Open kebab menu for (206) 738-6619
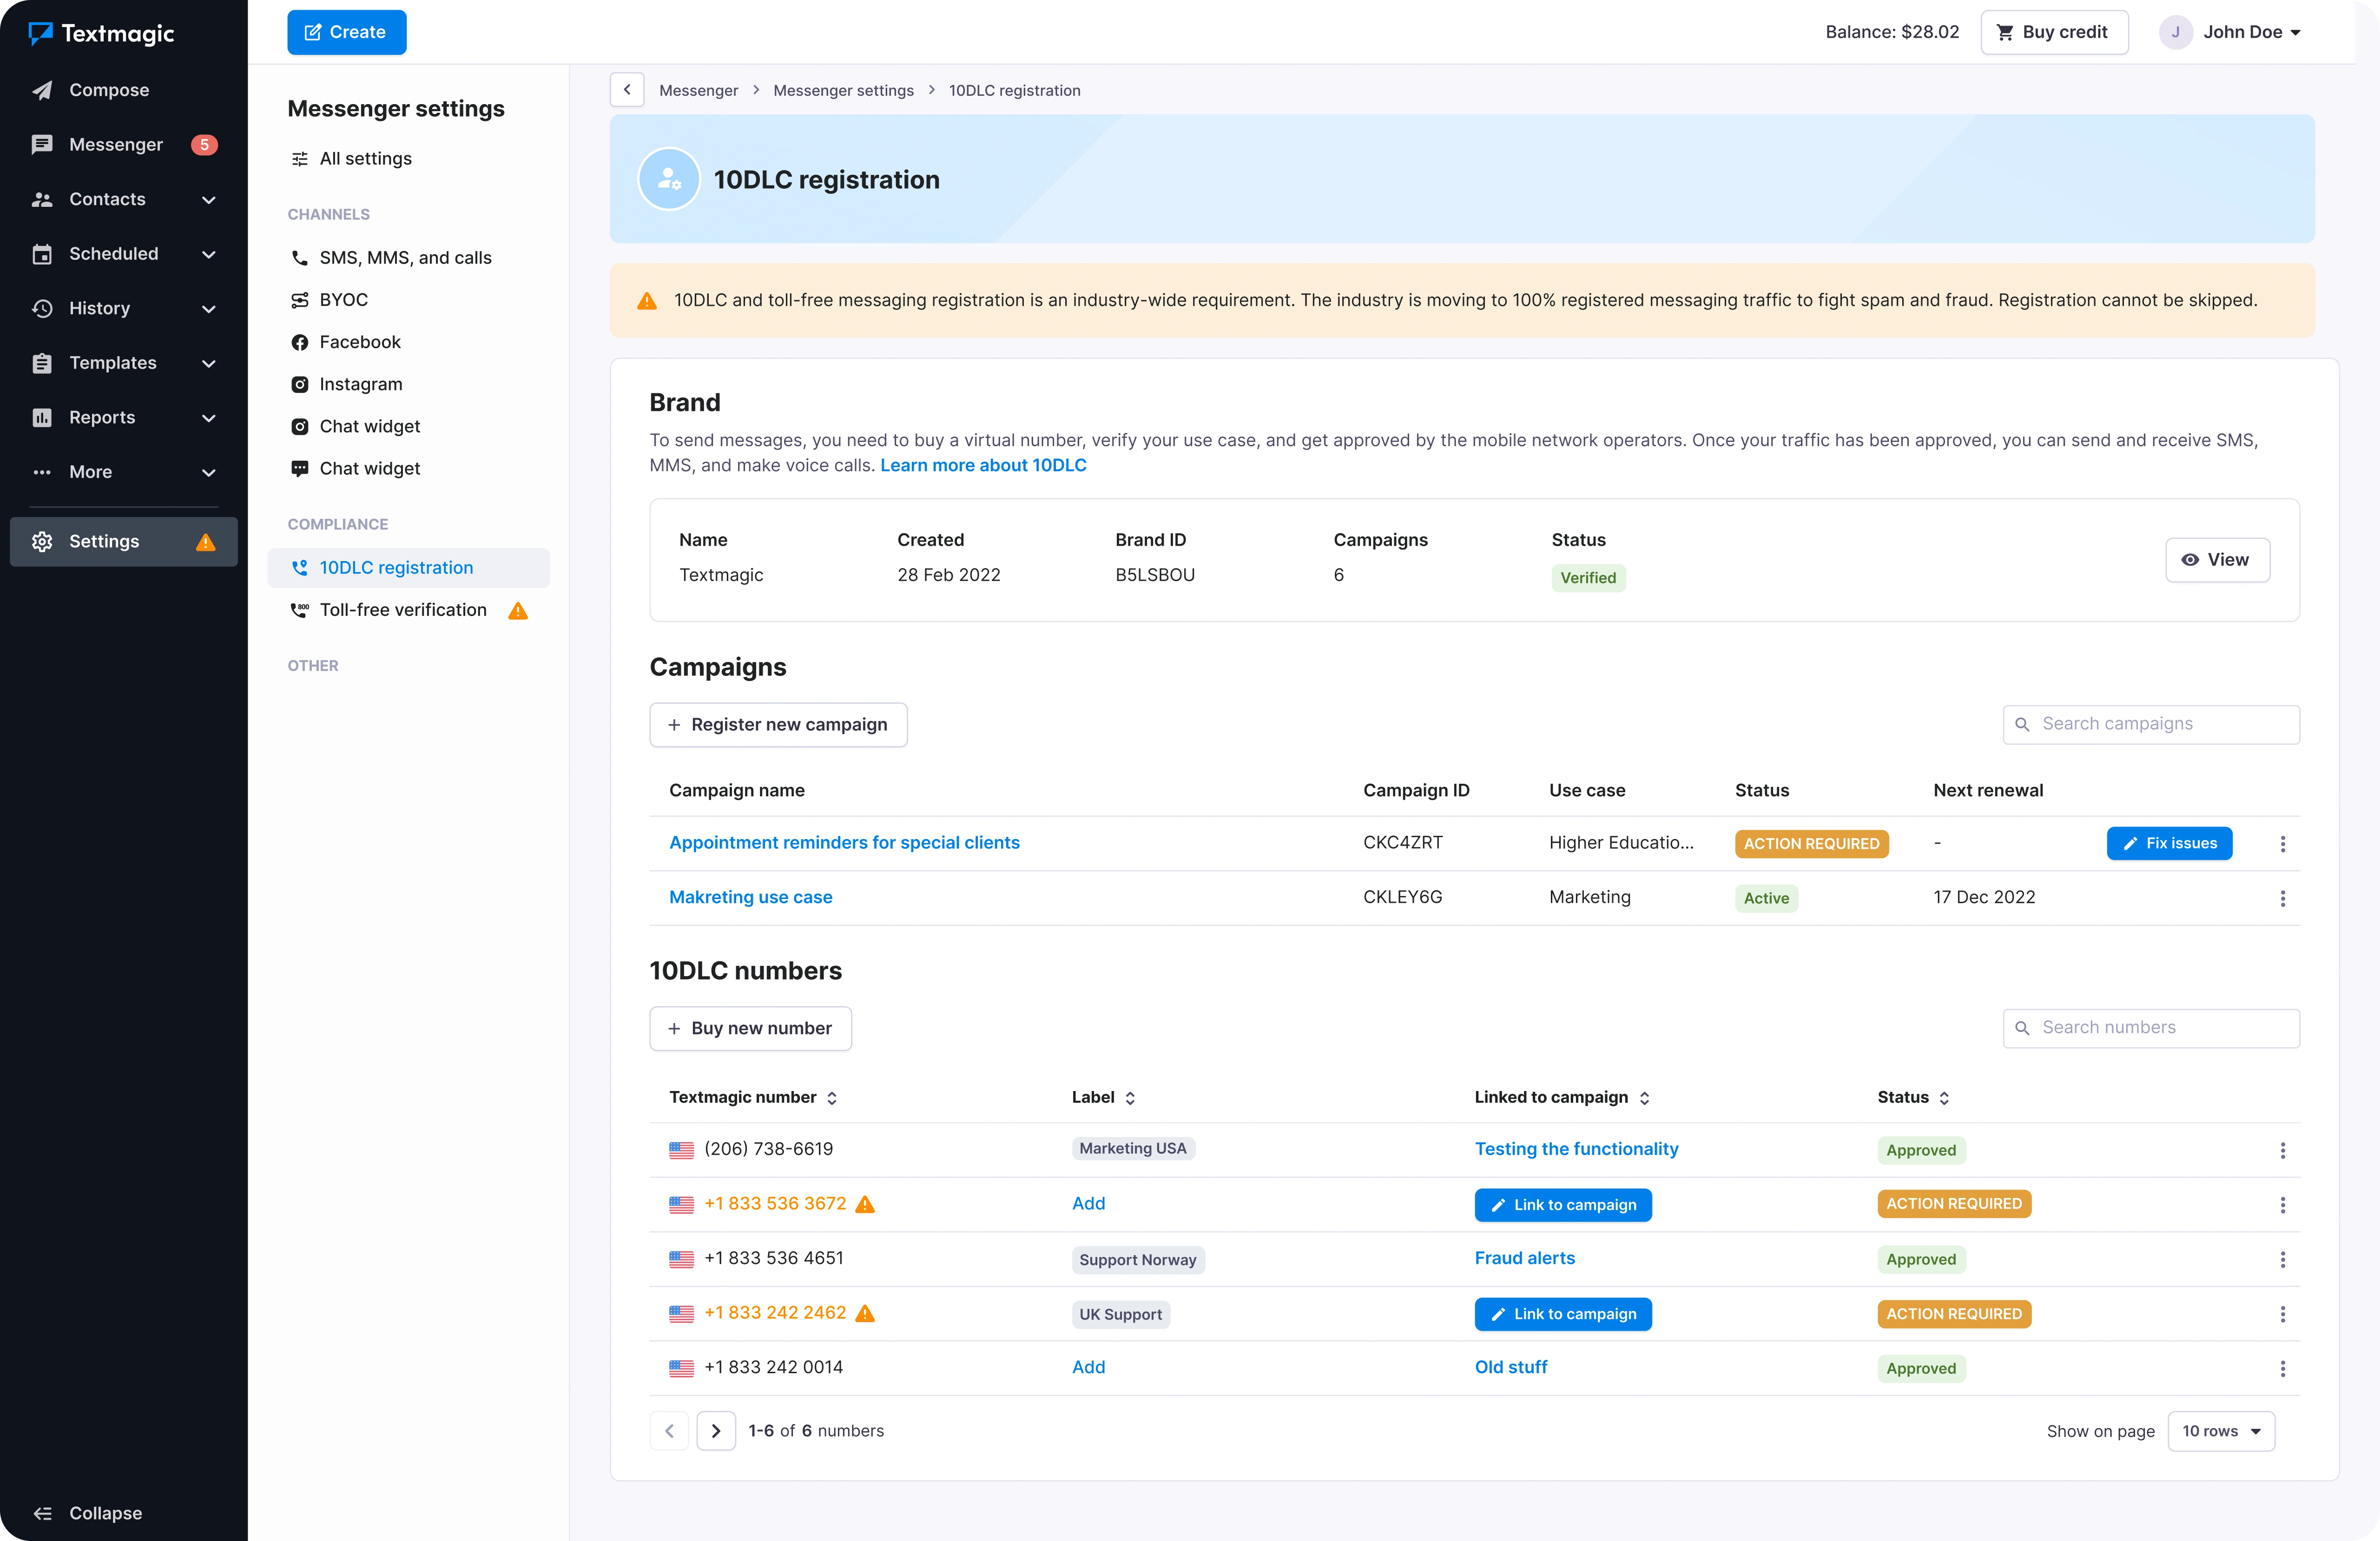Viewport: 2380px width, 1541px height. pyautogui.click(x=2282, y=1151)
